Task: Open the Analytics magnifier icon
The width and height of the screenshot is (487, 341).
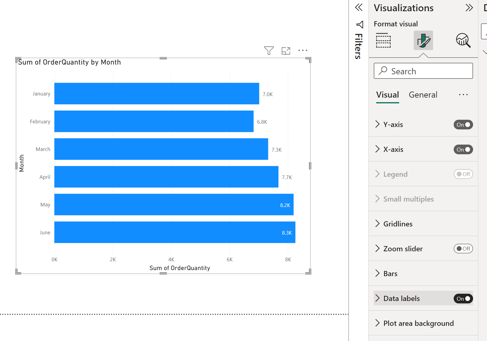Action: click(463, 40)
